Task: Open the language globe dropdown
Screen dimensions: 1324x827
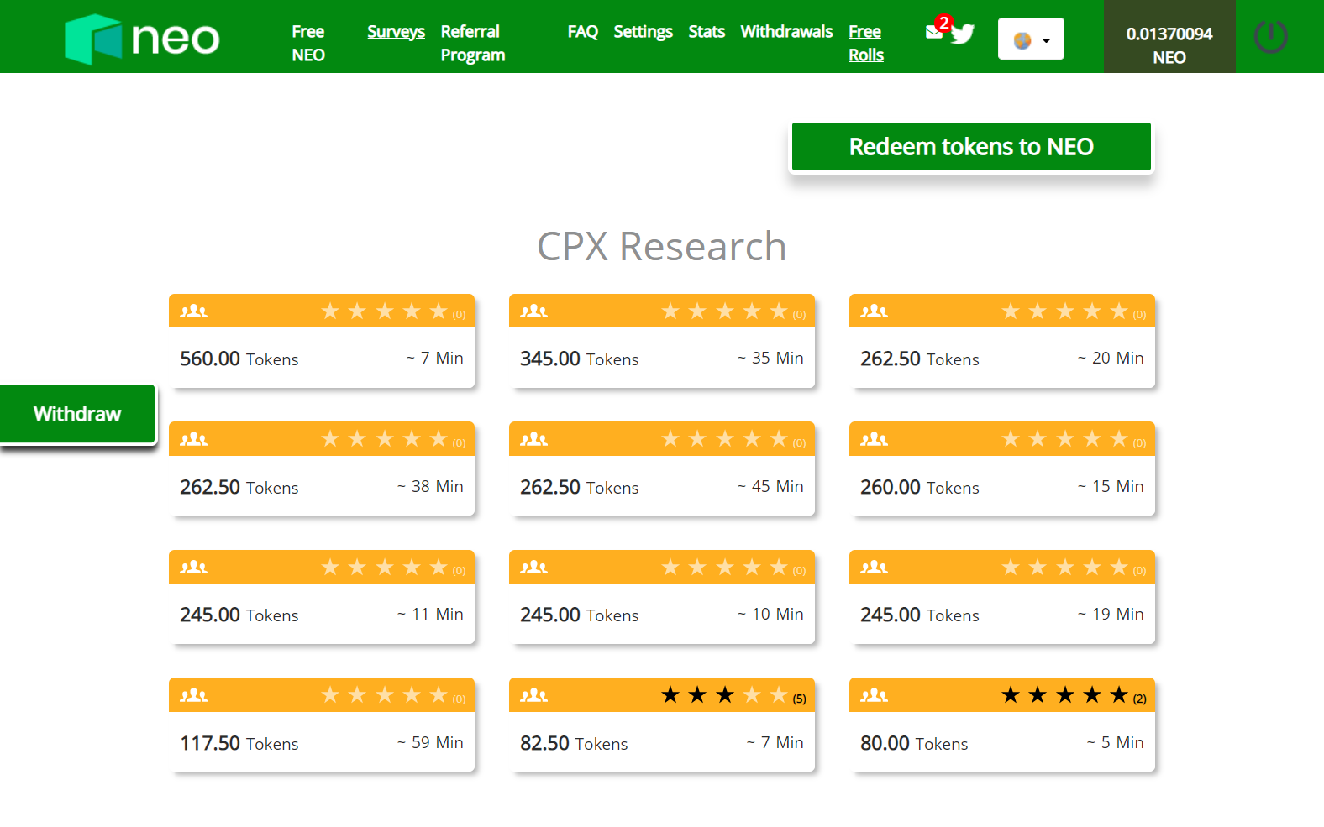Action: pyautogui.click(x=1031, y=39)
